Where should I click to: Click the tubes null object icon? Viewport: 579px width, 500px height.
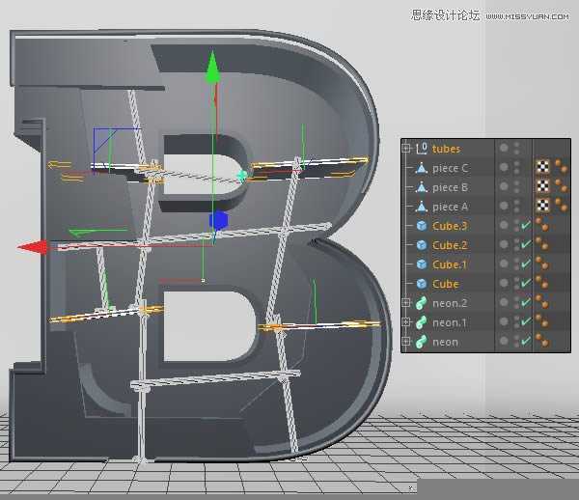(x=422, y=149)
